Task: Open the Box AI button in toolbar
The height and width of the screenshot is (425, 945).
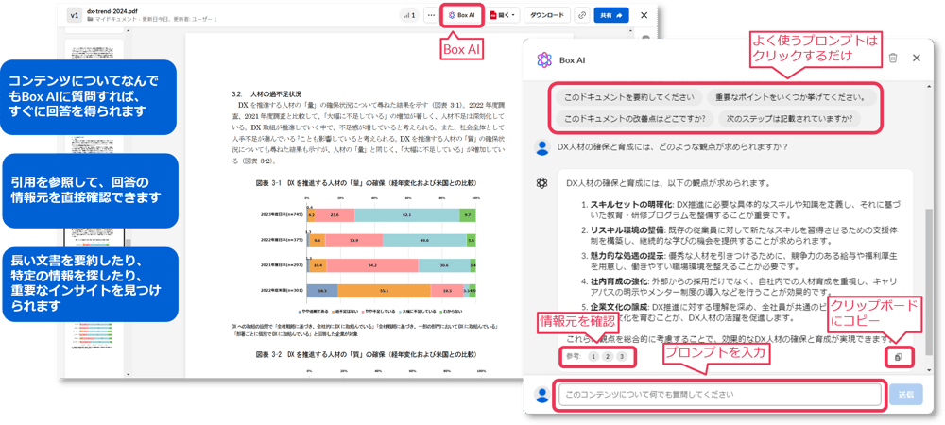Action: [x=462, y=16]
